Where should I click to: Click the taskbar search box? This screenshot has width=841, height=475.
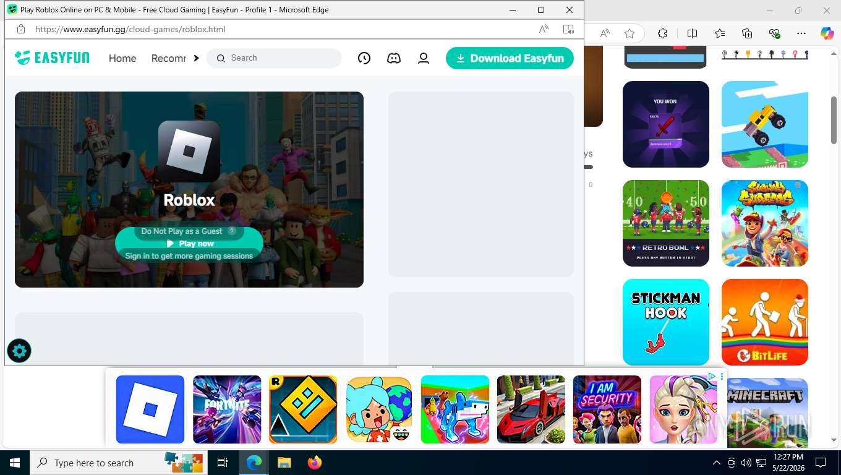119,463
